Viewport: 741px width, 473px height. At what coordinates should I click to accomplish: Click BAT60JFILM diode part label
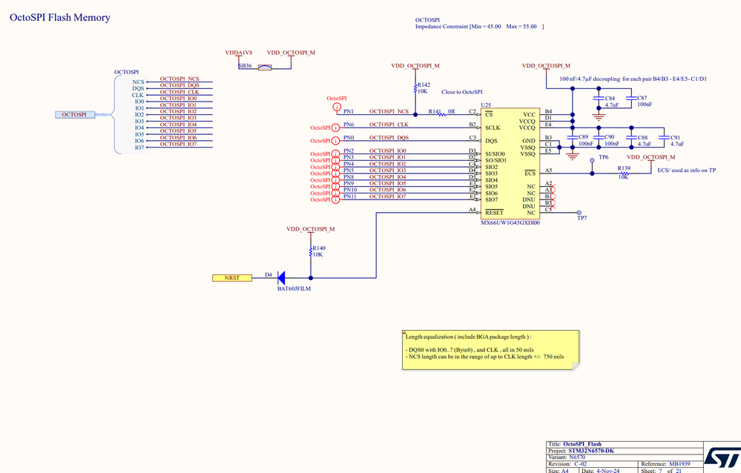[x=294, y=288]
